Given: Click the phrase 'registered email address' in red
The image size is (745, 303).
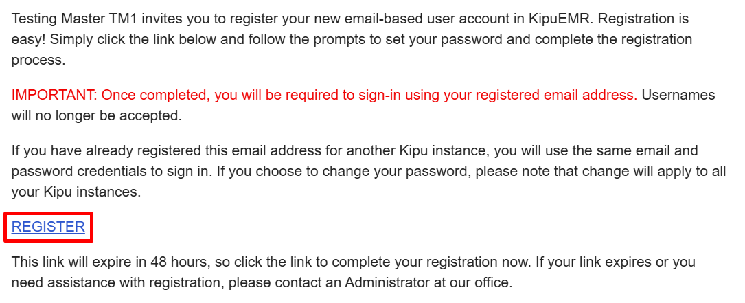Looking at the screenshot, I should click(x=557, y=95).
